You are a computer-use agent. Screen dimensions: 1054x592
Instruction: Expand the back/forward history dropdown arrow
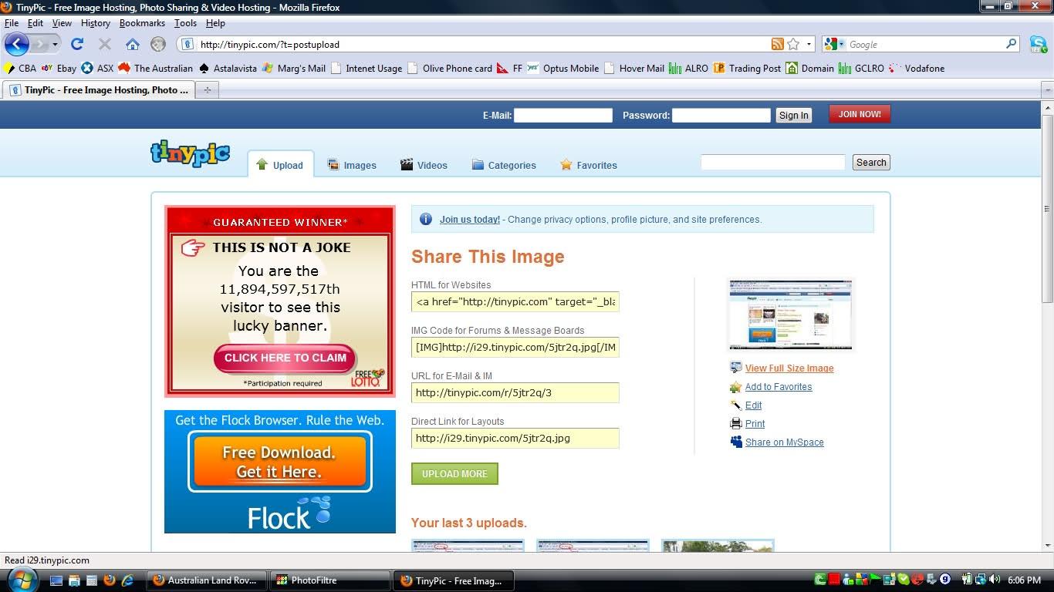(x=55, y=44)
